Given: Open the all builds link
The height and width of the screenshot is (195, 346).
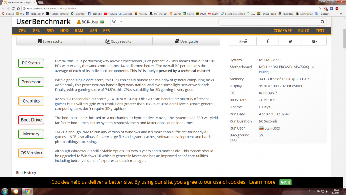Looking at the screenshot, I should [287, 69].
